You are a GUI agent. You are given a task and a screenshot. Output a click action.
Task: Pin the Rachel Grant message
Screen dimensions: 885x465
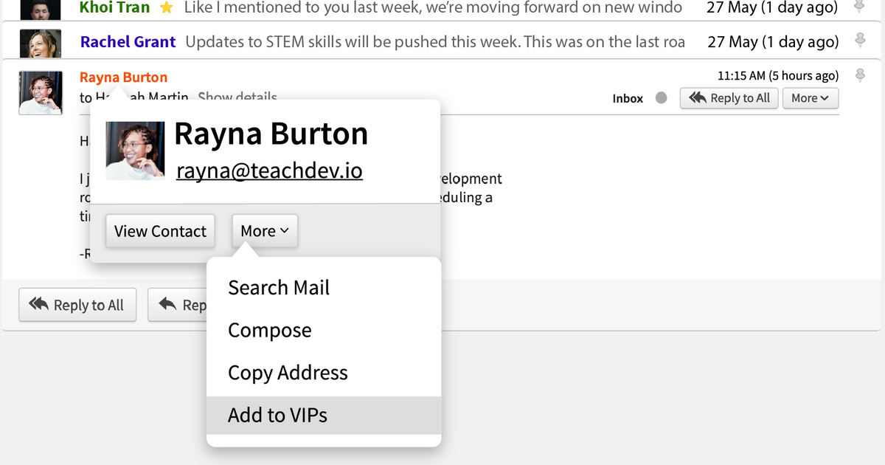[859, 40]
